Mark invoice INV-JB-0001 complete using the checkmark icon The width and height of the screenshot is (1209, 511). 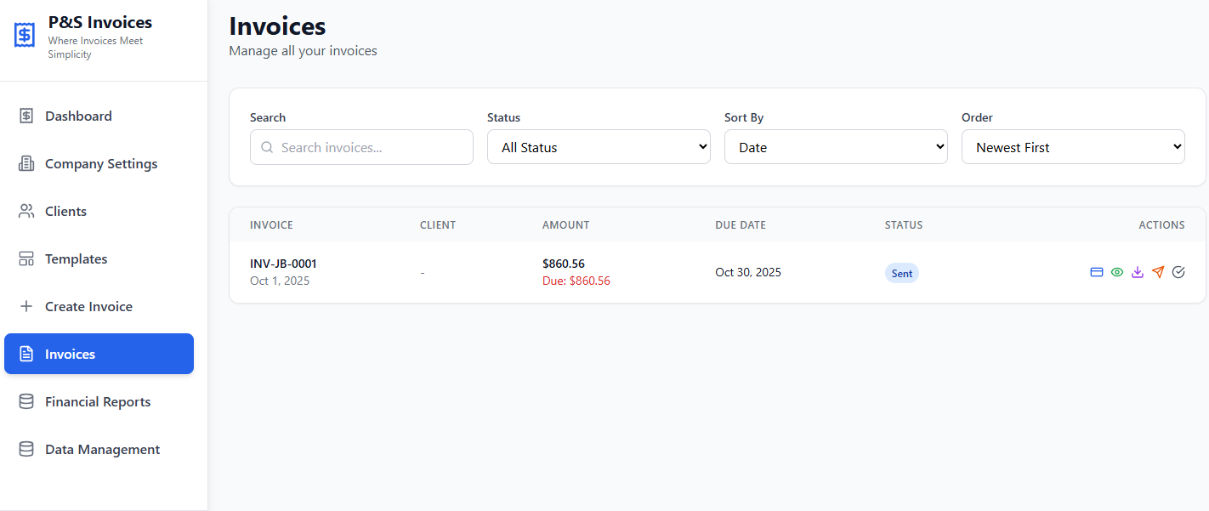1178,272
